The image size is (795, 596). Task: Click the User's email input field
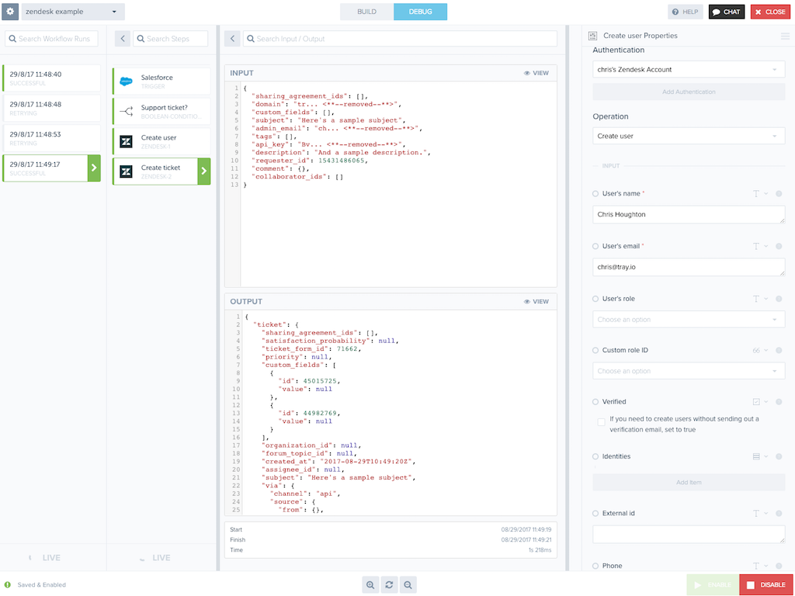point(688,267)
